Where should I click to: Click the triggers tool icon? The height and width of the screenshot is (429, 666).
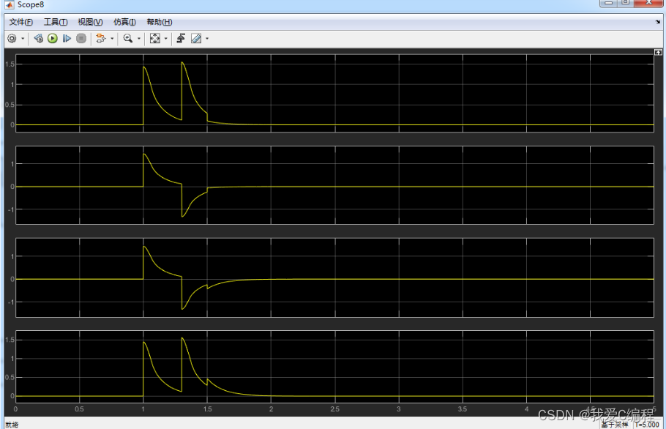point(181,38)
